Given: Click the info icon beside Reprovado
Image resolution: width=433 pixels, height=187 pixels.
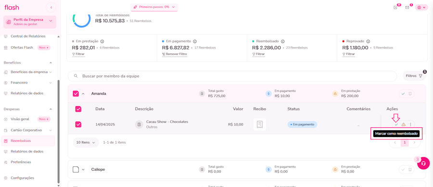Looking at the screenshot, I should coord(369,41).
